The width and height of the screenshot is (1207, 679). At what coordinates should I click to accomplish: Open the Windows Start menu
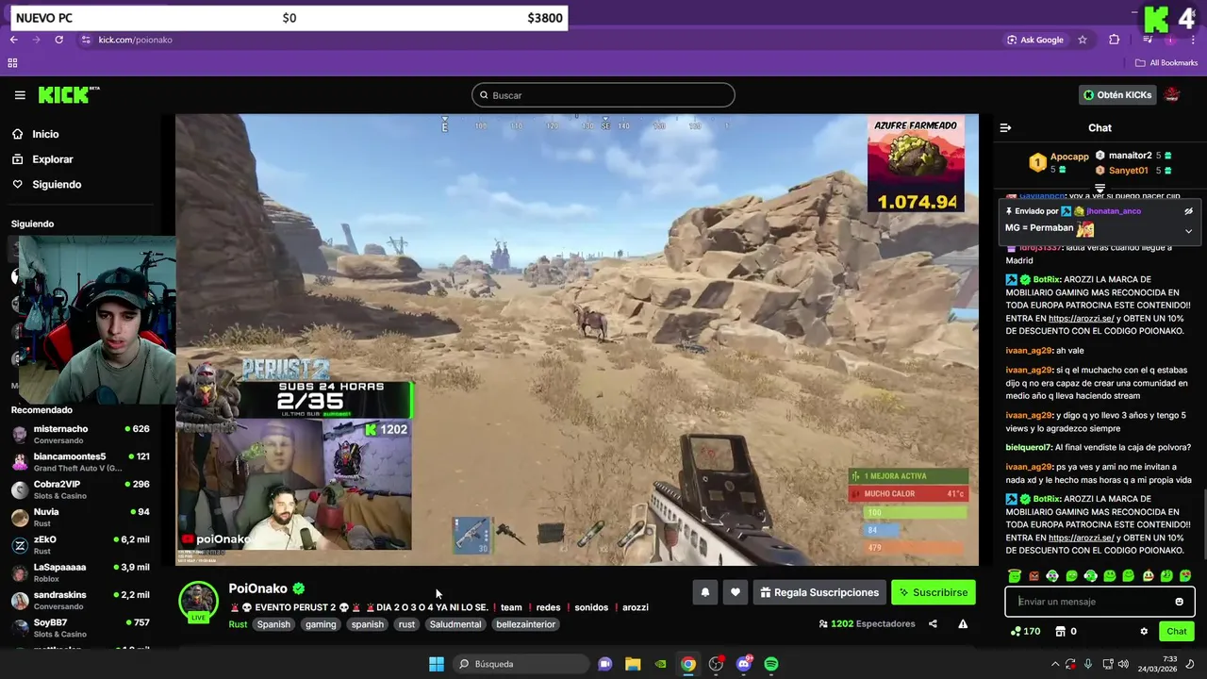click(437, 664)
